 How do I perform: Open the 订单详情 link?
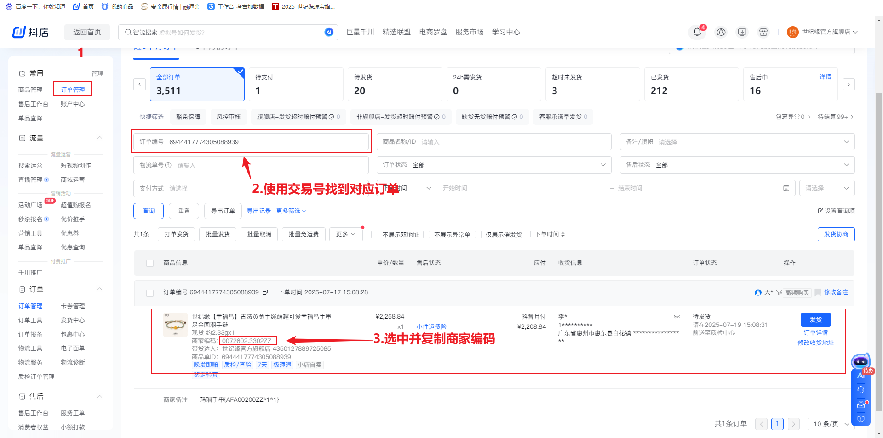[815, 332]
